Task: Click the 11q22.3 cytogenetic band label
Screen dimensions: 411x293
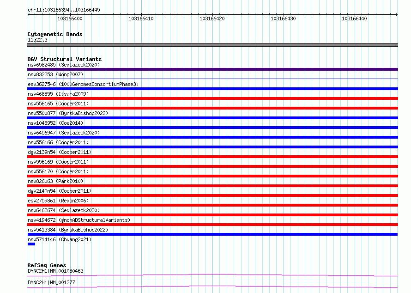Action: pyautogui.click(x=37, y=40)
